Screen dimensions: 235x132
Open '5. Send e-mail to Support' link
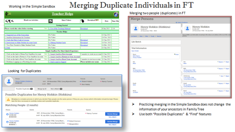pyautogui.click(x=57, y=62)
